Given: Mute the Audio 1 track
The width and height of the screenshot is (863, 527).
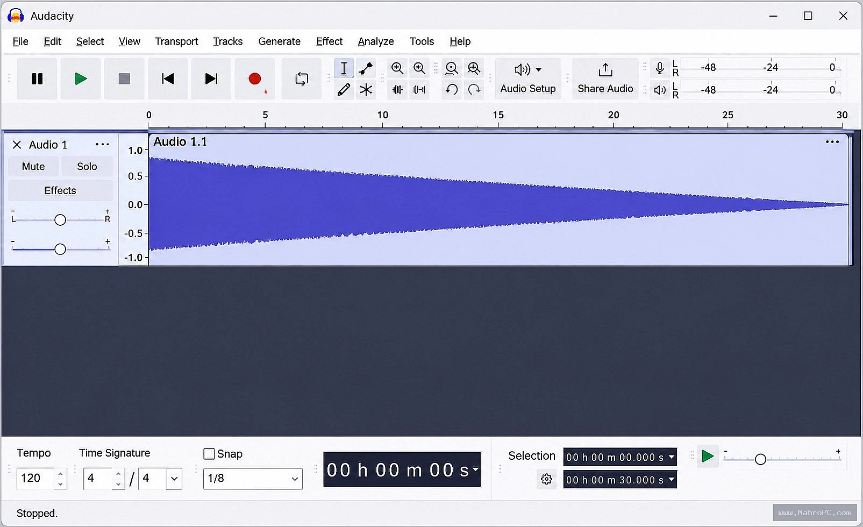Looking at the screenshot, I should pos(33,167).
